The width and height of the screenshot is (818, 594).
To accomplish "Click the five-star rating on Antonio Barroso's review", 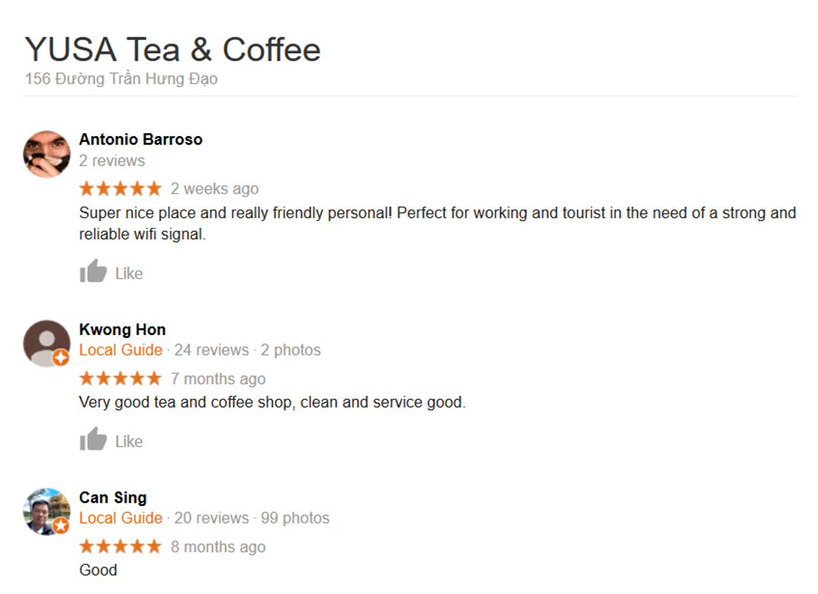I will [121, 188].
